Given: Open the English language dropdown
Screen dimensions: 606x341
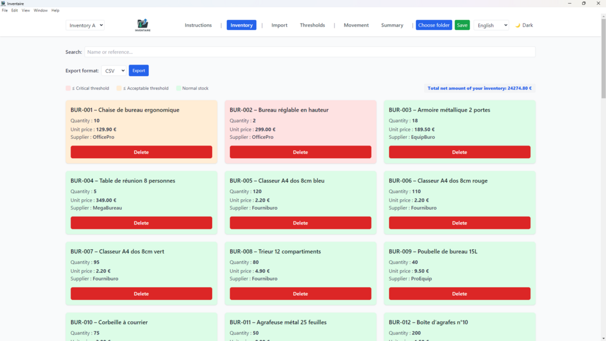Looking at the screenshot, I should pyautogui.click(x=491, y=25).
